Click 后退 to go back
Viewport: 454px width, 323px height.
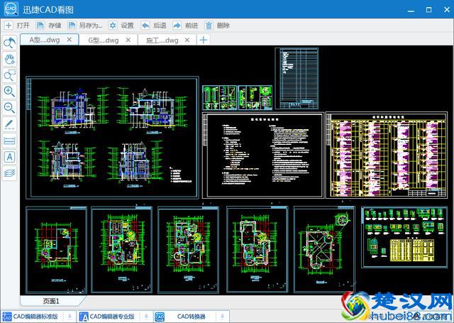(x=154, y=26)
